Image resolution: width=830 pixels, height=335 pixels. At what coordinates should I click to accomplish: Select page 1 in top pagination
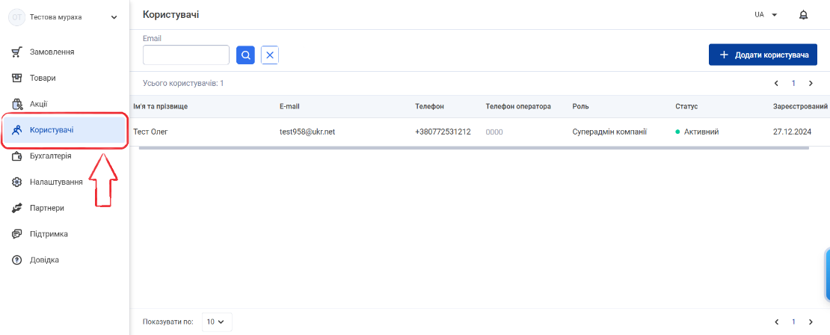click(793, 83)
